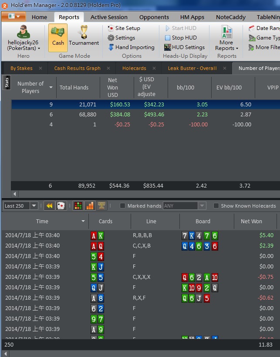The height and width of the screenshot is (357, 280).
Task: Switch to the Reports ribbon tab
Action: (x=69, y=17)
